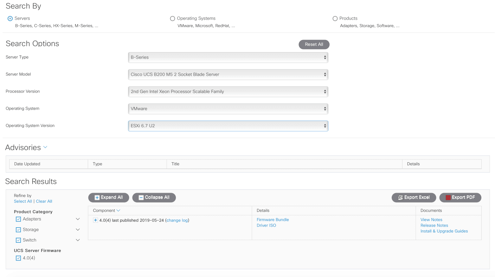The height and width of the screenshot is (277, 495).
Task: Open the Release Notes link
Action: [434, 225]
